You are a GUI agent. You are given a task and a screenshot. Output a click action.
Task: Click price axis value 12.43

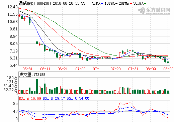(12, 7)
